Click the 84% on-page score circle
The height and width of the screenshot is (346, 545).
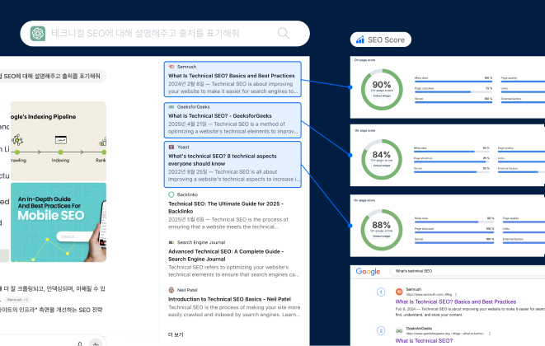click(382, 160)
